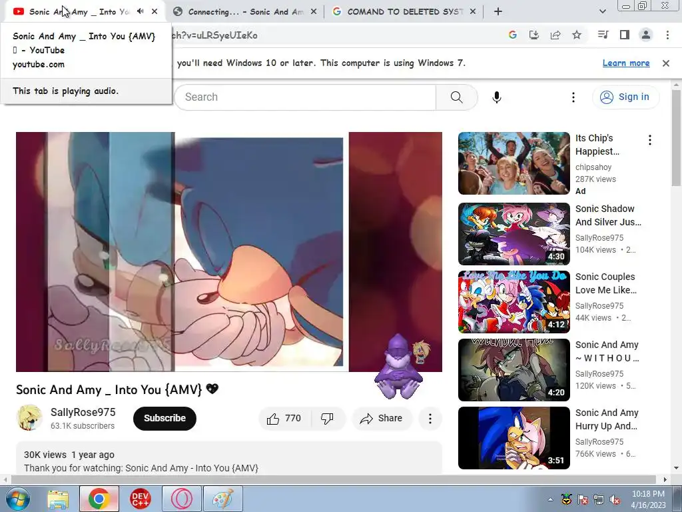Share the video
Image resolution: width=682 pixels, height=512 pixels.
tap(381, 419)
